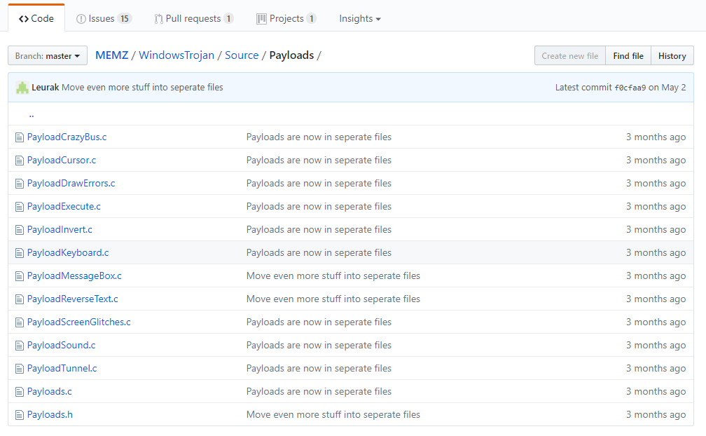Click '3 months ago' in PayloadInvert.c row
The width and height of the screenshot is (706, 436).
point(656,229)
